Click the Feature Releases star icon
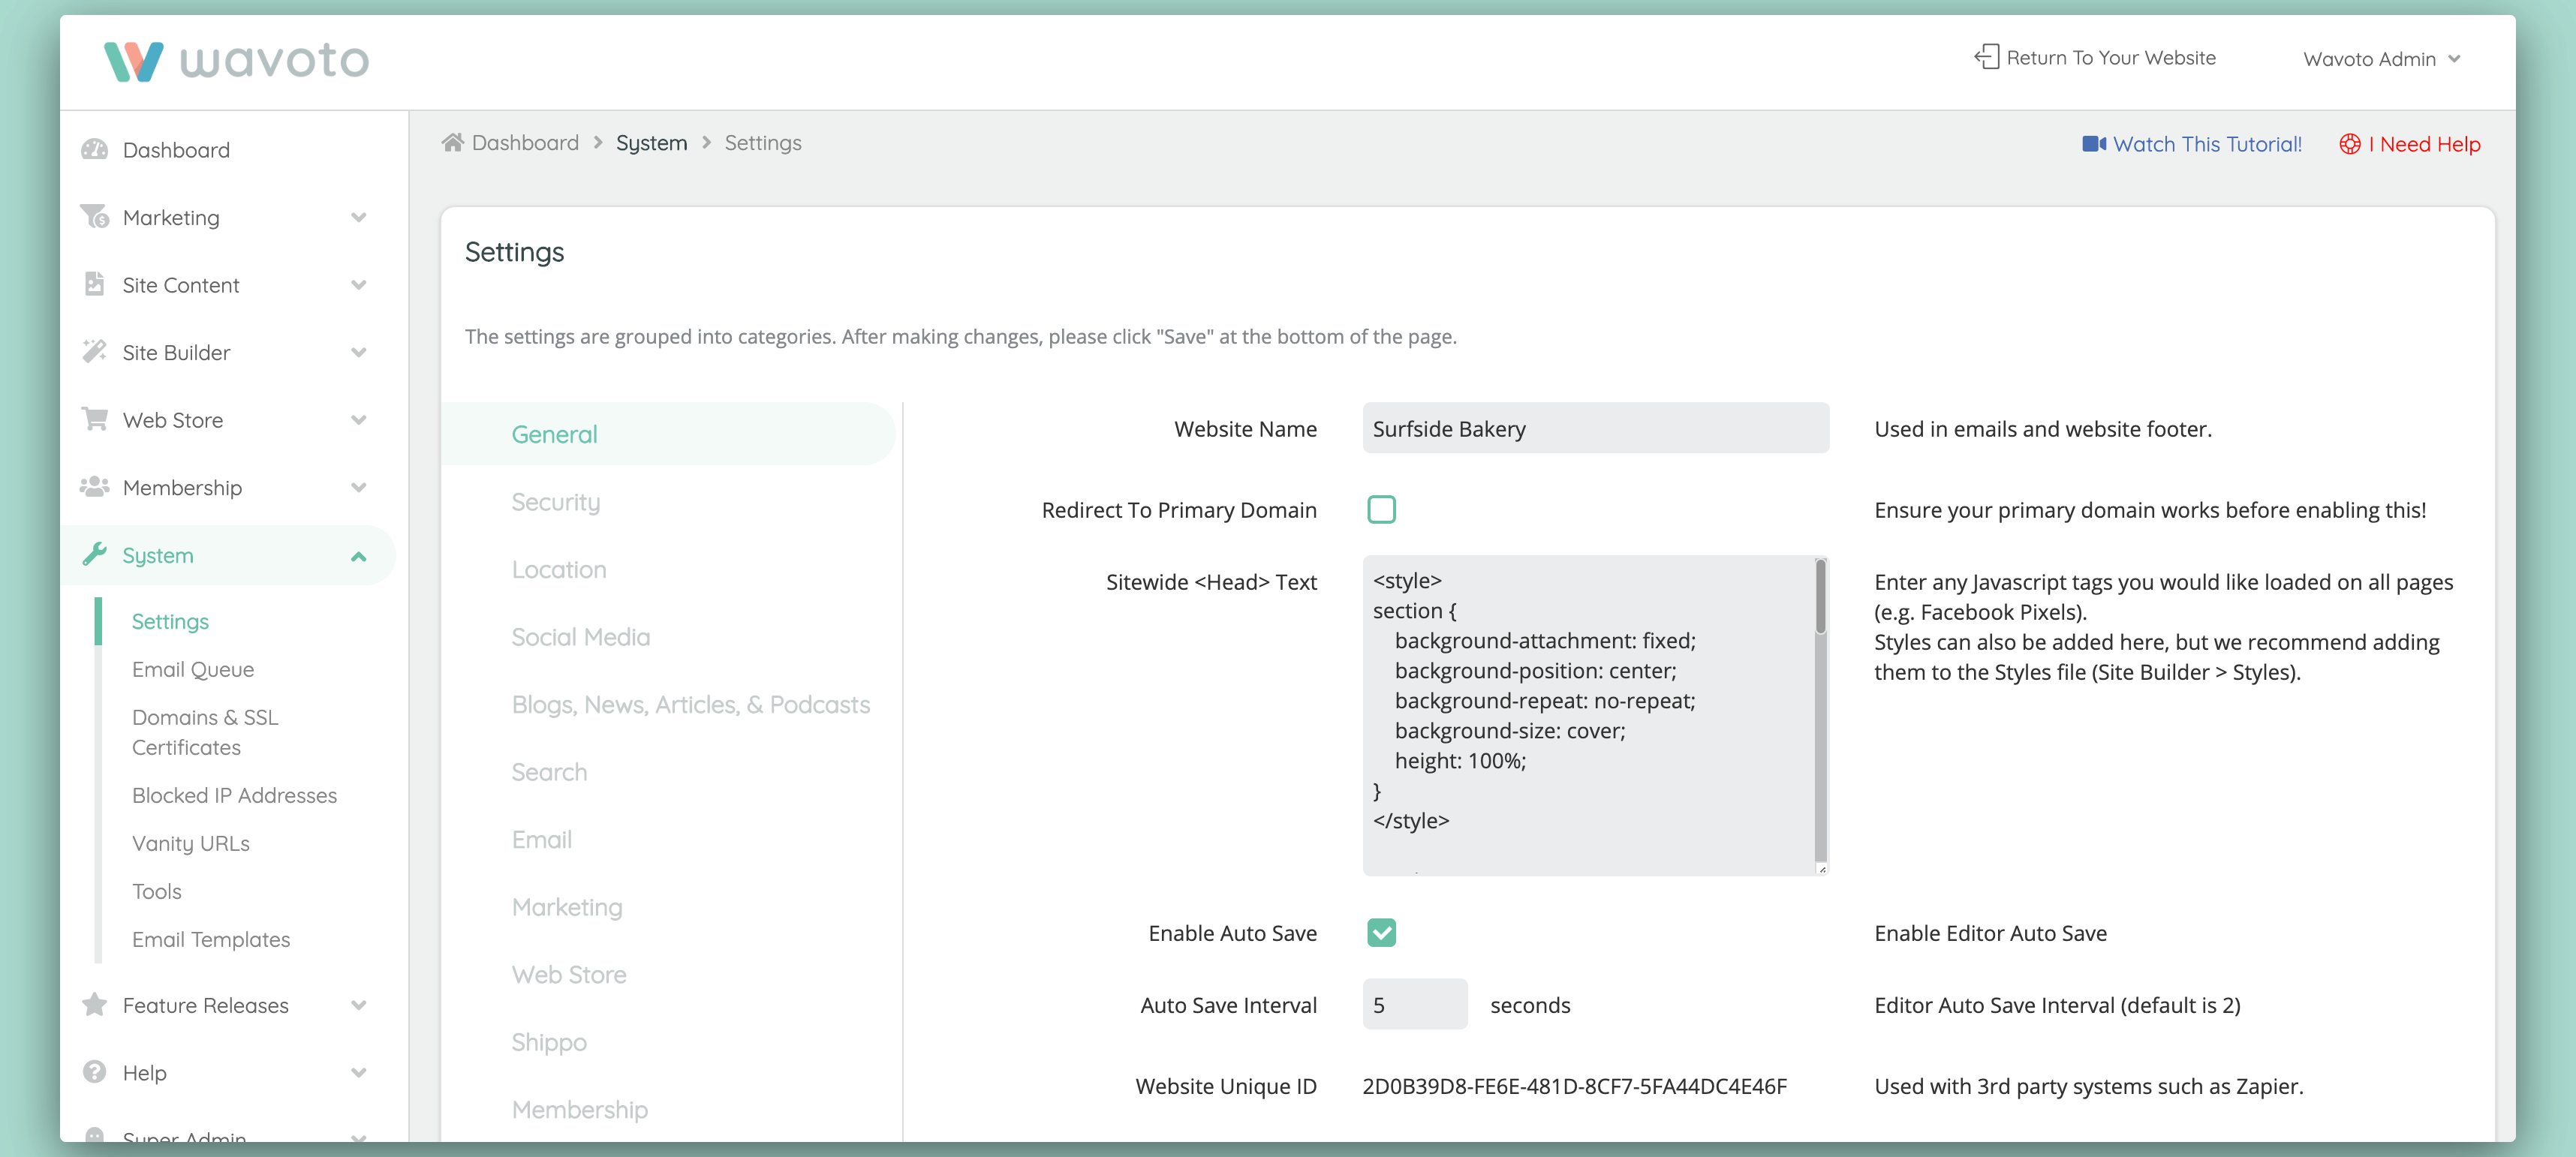 (x=95, y=1005)
